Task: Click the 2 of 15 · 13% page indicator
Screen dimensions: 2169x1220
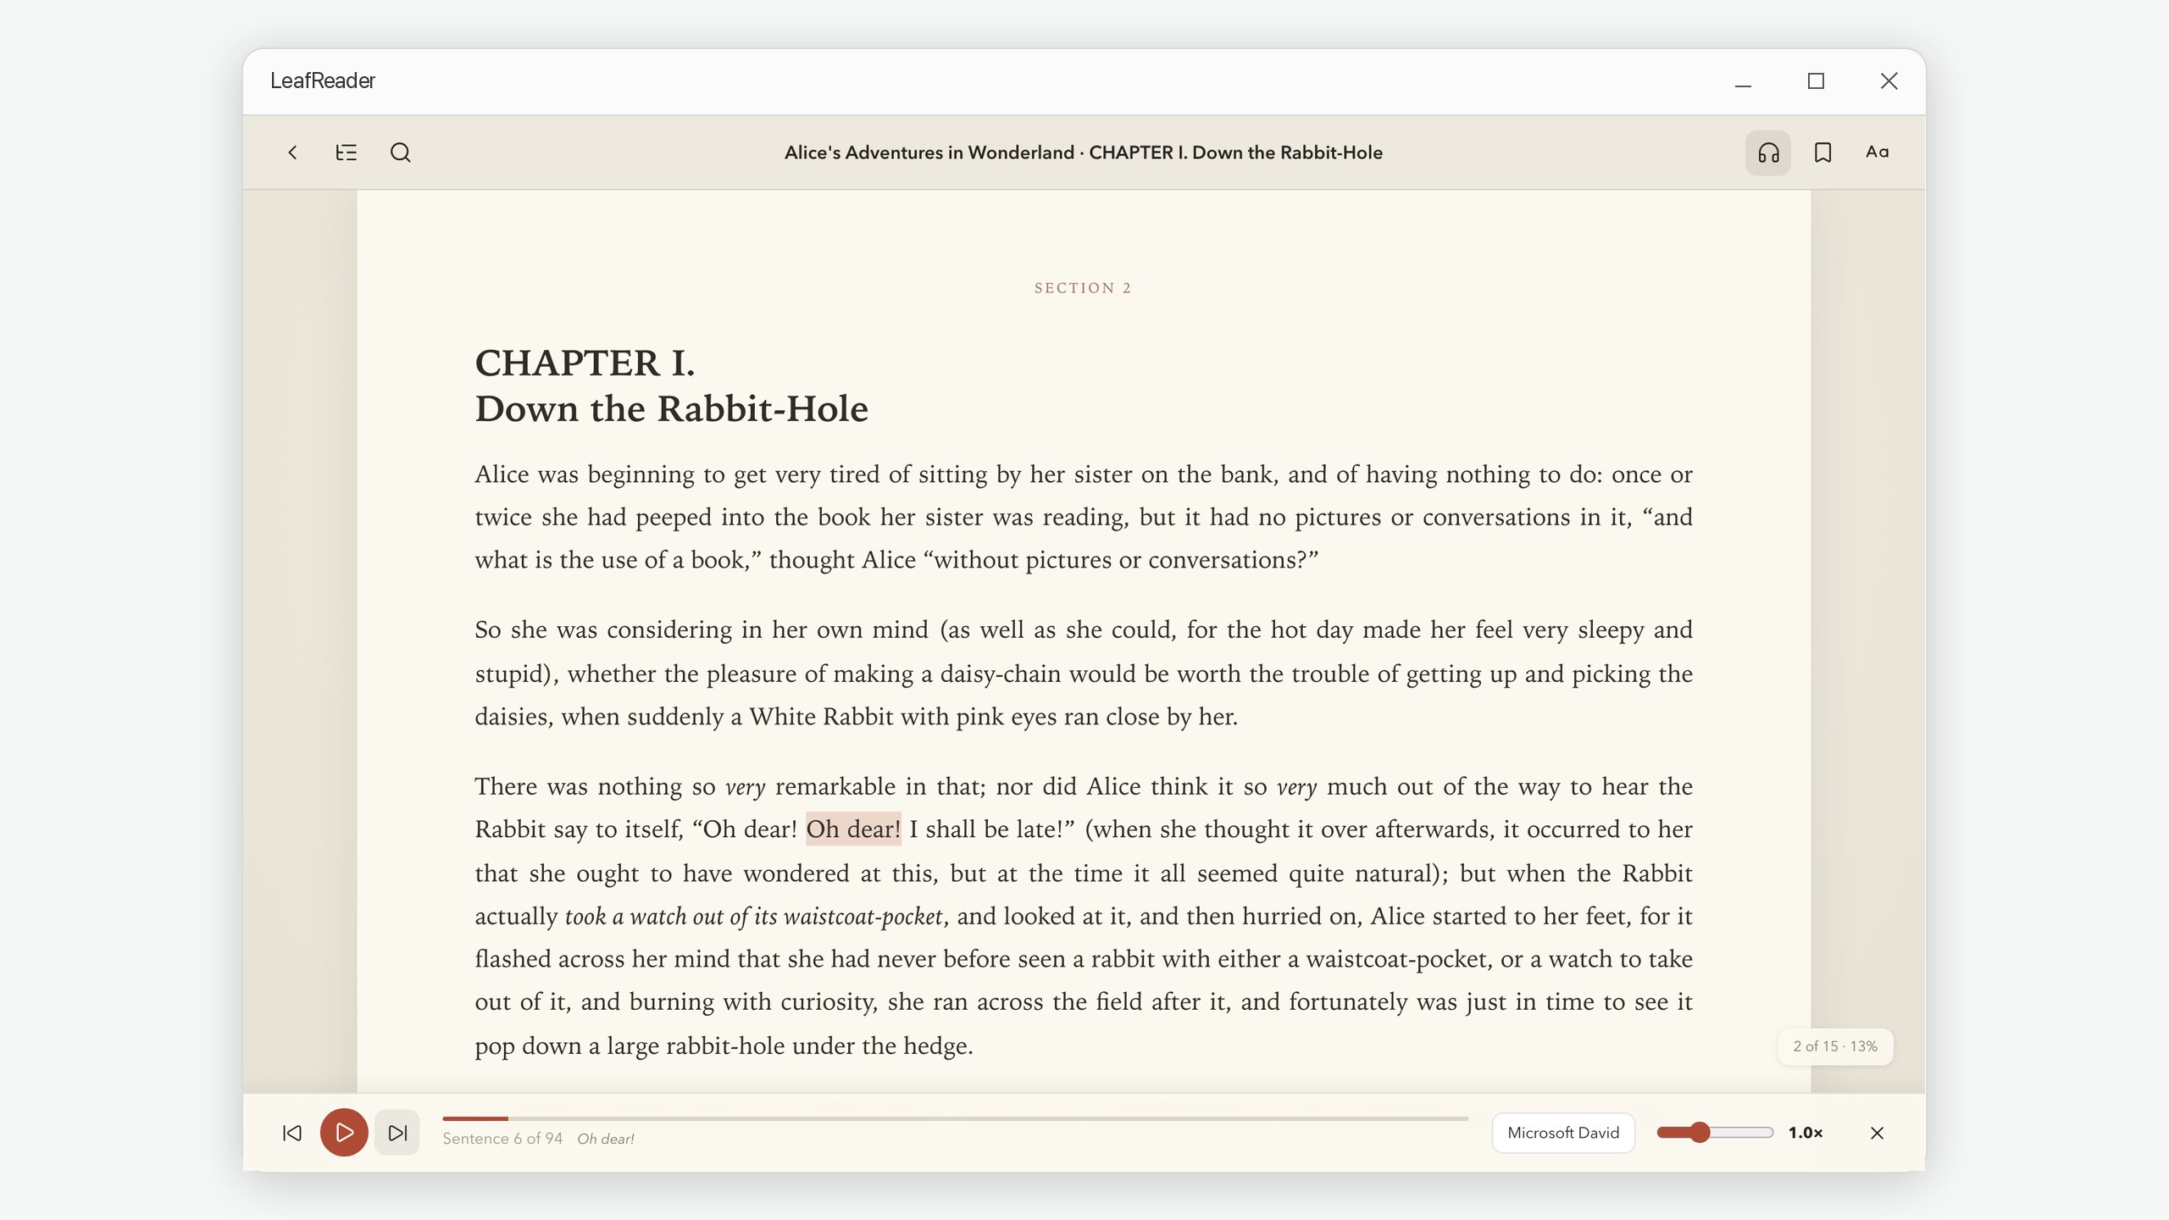Action: point(1835,1046)
